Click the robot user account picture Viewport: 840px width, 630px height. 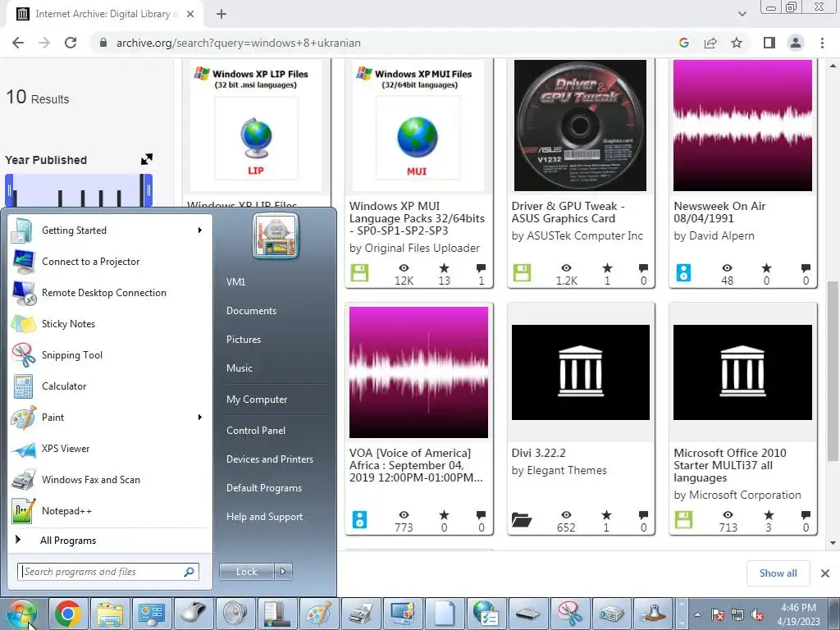[276, 235]
